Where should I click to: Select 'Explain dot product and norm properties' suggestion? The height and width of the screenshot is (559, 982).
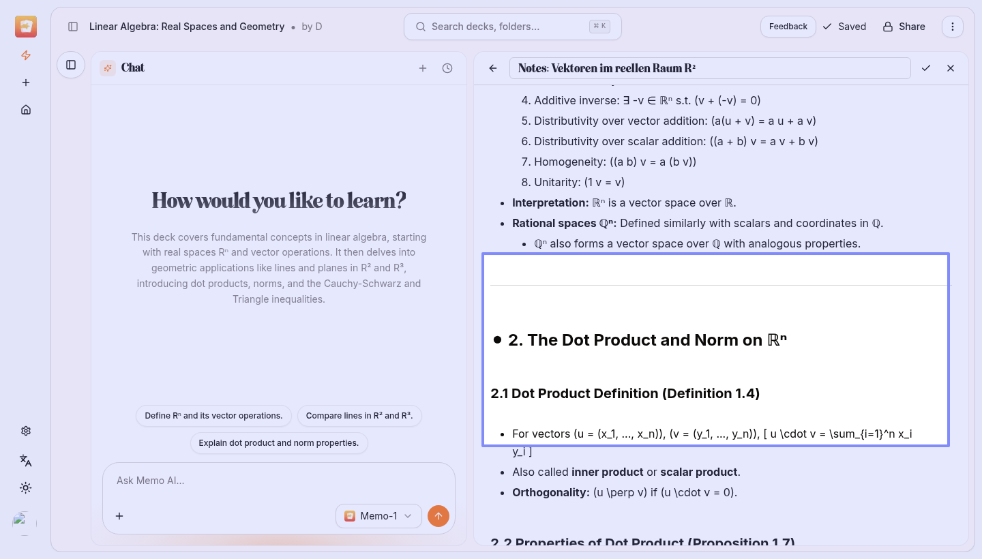278,443
